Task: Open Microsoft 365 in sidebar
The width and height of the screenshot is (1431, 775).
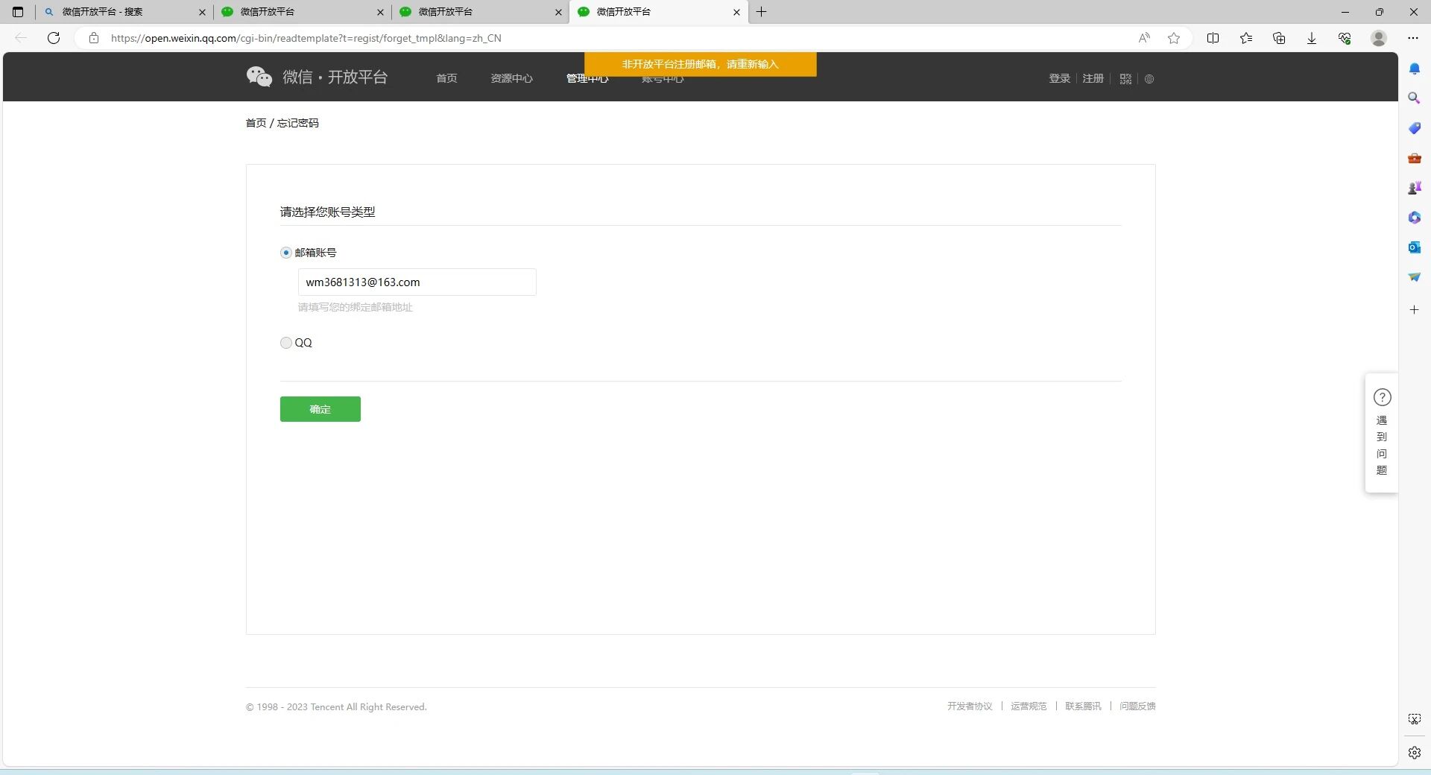Action: [x=1415, y=218]
